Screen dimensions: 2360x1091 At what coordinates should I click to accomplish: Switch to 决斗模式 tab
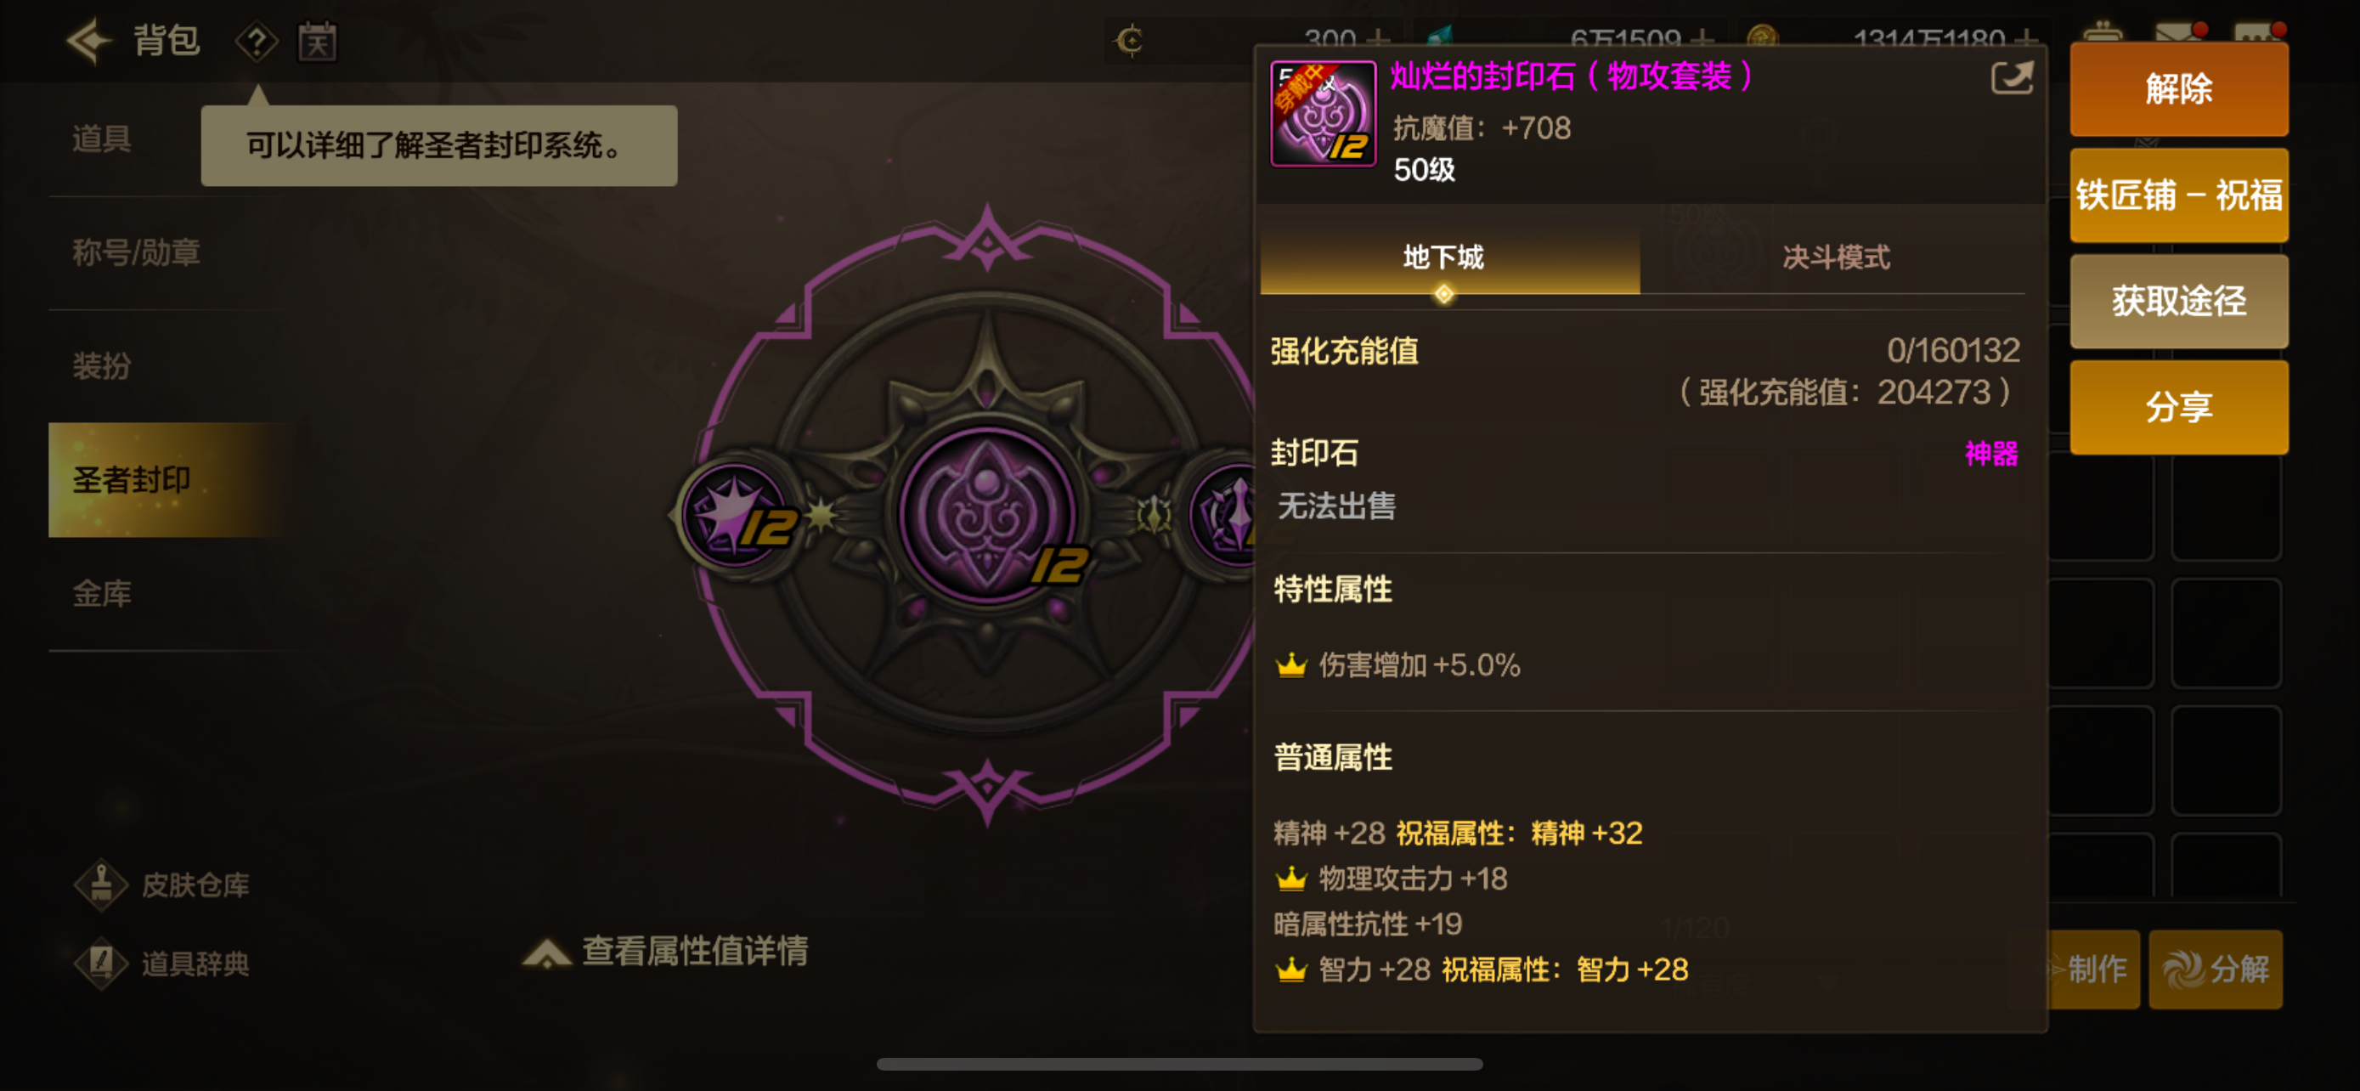(x=1834, y=257)
